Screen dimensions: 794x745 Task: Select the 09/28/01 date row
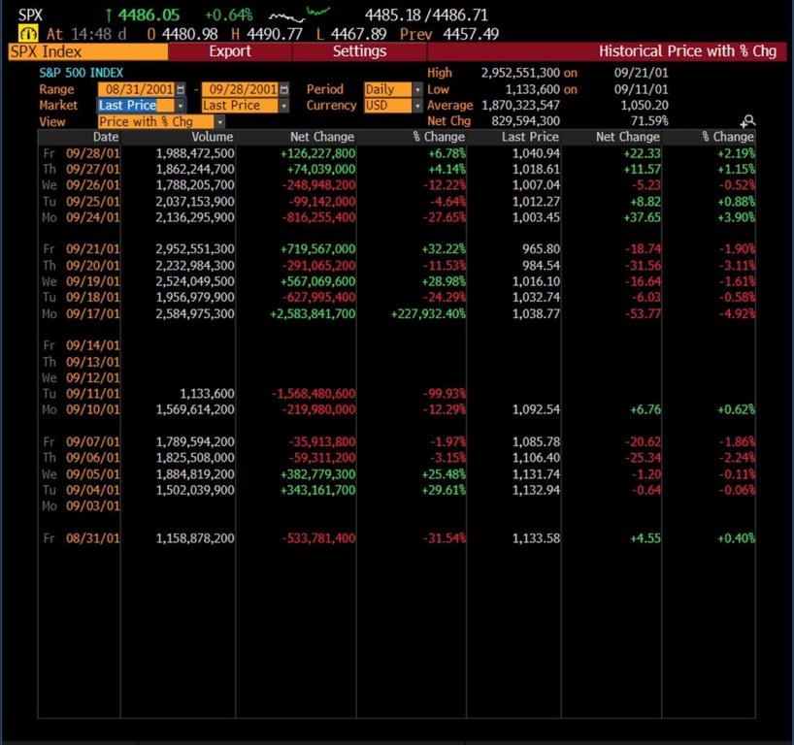tap(397, 153)
